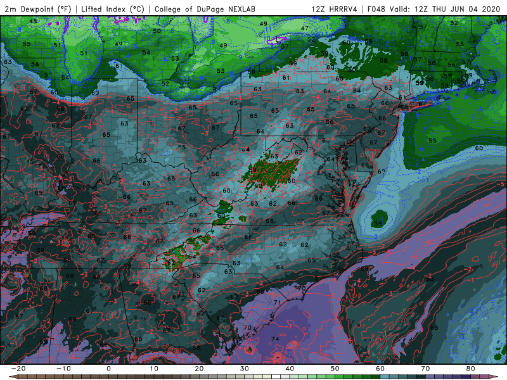Click the 40 label on the color scale
507x380 pixels.
(x=290, y=369)
